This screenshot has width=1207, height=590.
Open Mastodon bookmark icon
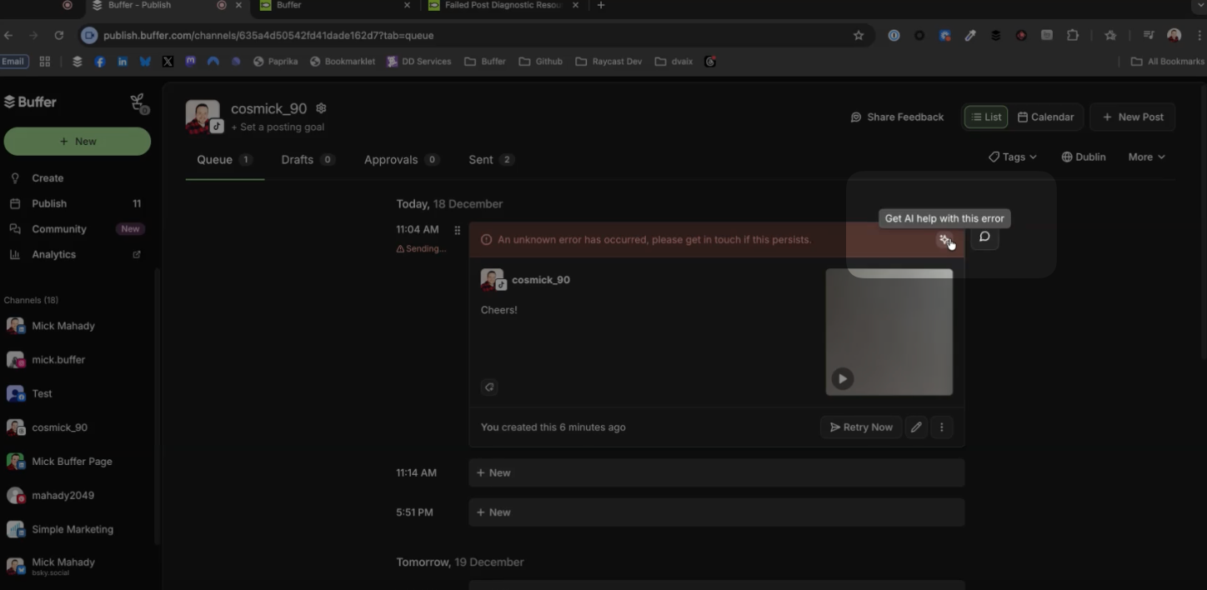pos(190,62)
